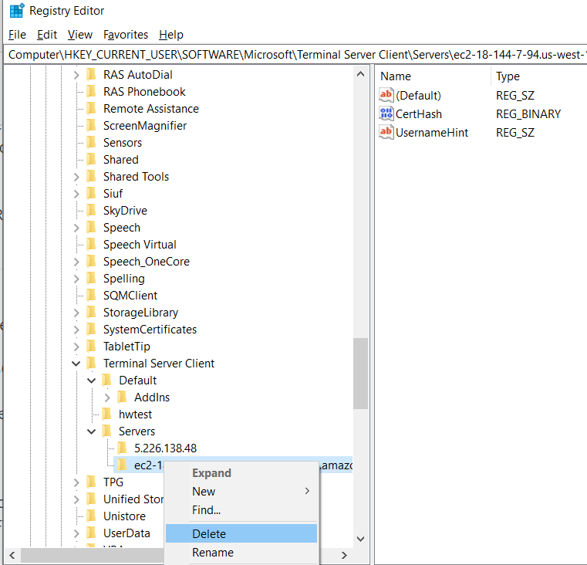This screenshot has width=587, height=565.
Task: Click the Shared folder icon
Action: (x=91, y=159)
